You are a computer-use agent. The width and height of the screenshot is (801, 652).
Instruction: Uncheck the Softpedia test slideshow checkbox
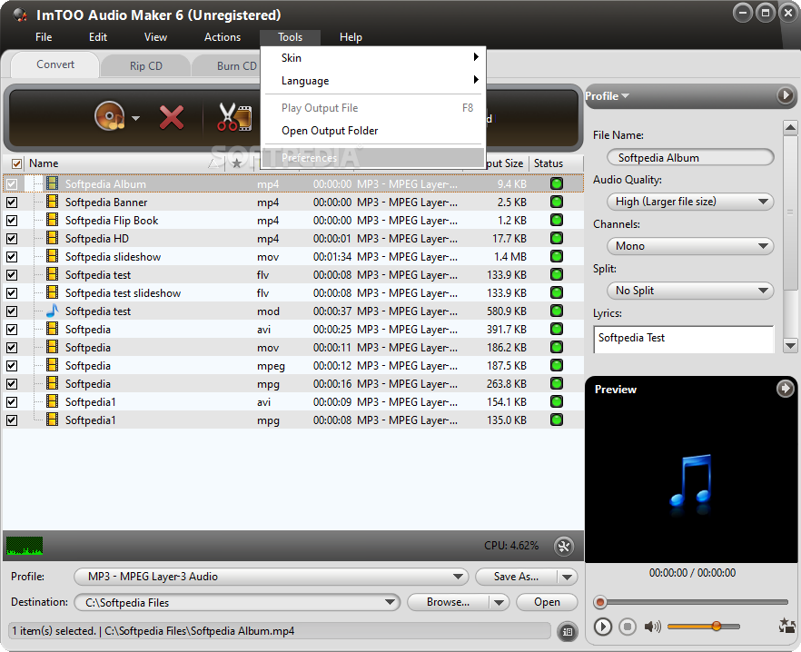tap(12, 292)
